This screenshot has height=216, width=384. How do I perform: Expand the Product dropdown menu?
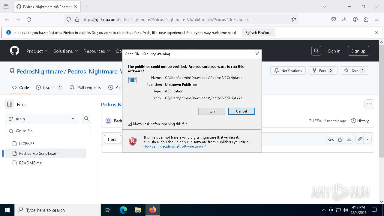click(x=37, y=51)
